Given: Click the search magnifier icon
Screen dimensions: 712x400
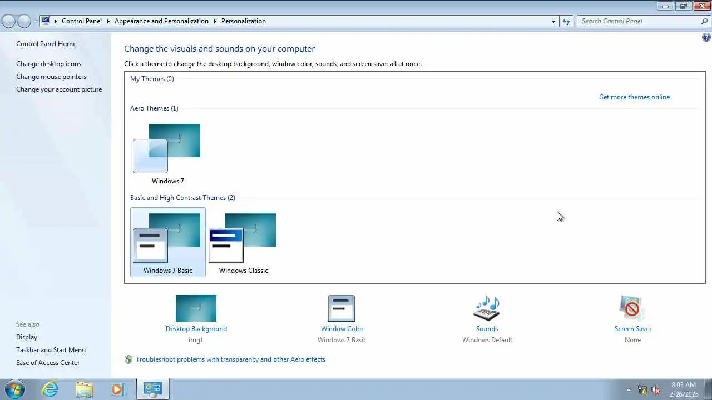Looking at the screenshot, I should click(705, 21).
